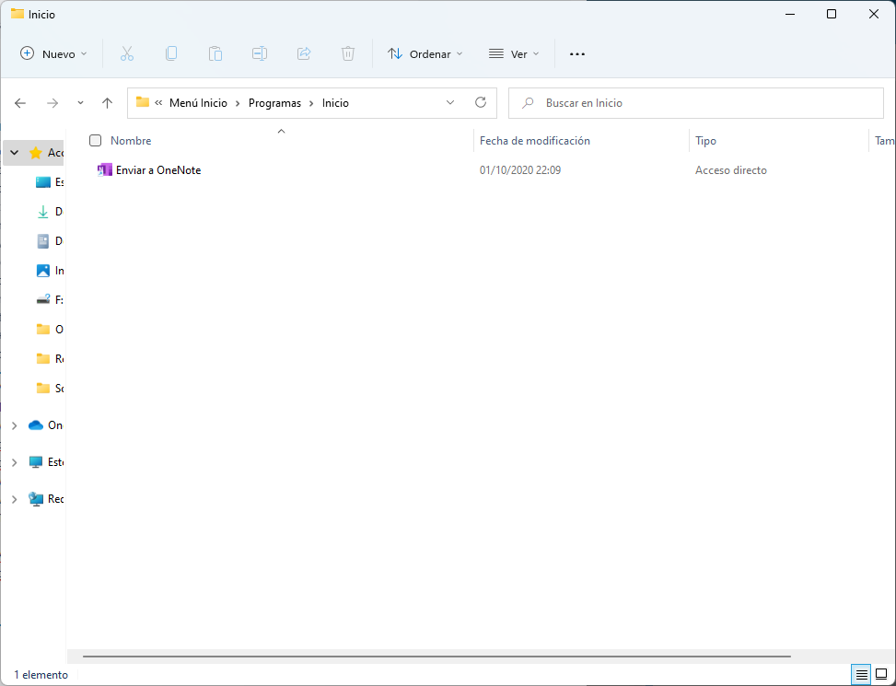Click the yellow folder icon starting with S

[x=43, y=389]
